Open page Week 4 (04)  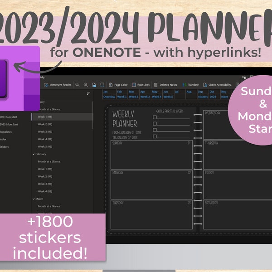[45, 139]
